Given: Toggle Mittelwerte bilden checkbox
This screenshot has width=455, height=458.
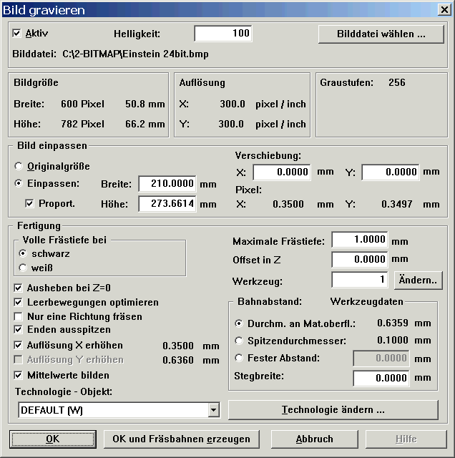Looking at the screenshot, I should click(x=18, y=375).
